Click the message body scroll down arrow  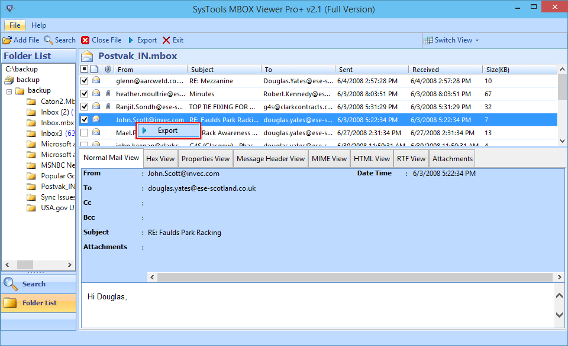tap(559, 315)
